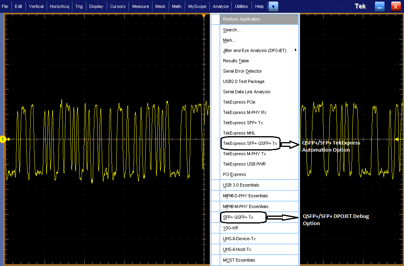Click the trigger position arrow at right edge

(397, 139)
